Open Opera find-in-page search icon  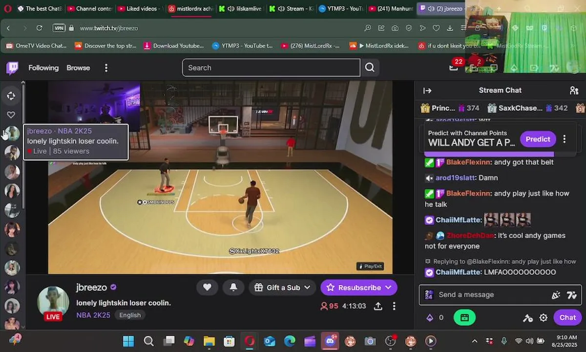point(368,28)
